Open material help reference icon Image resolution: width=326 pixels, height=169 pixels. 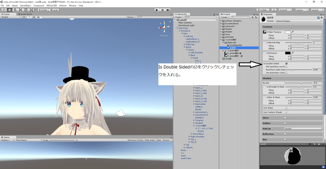[x=319, y=18]
